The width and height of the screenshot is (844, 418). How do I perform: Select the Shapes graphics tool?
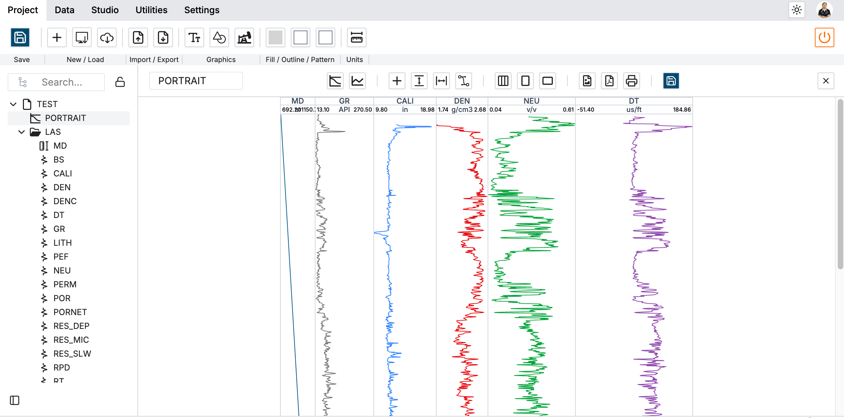click(219, 37)
